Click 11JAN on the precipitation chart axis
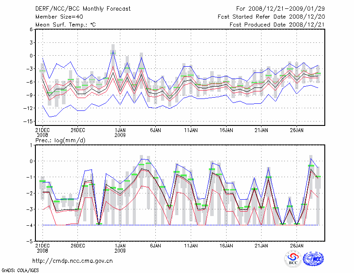This screenshot has width=354, height=273. 191,245
